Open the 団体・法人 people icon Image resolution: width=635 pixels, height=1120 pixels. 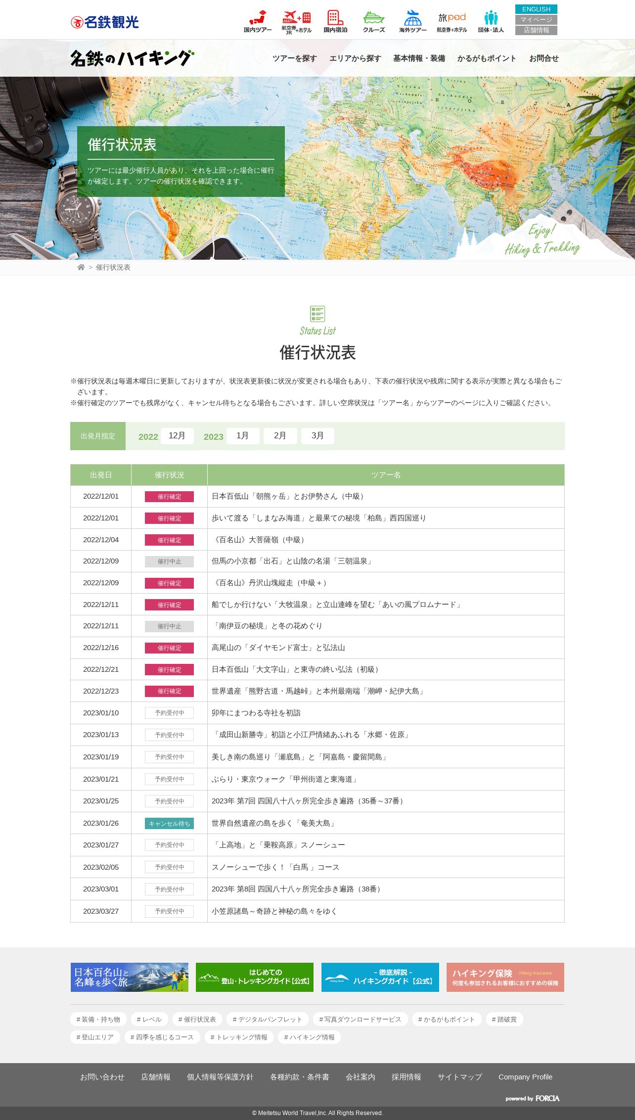tap(491, 21)
